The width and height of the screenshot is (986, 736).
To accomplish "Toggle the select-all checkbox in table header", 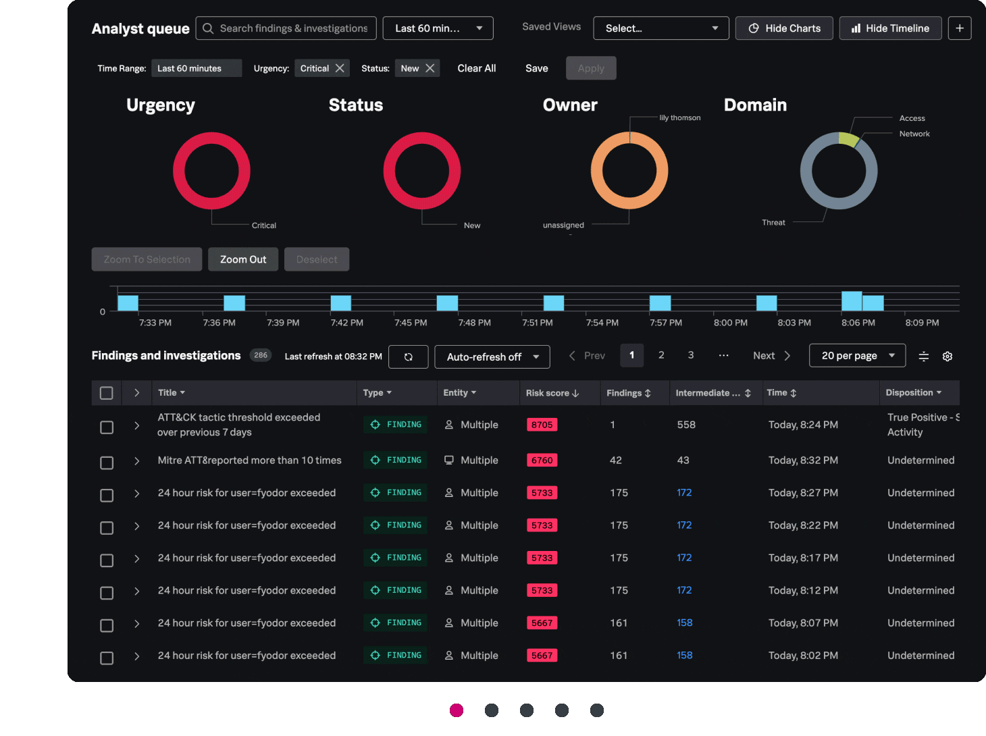I will (106, 392).
